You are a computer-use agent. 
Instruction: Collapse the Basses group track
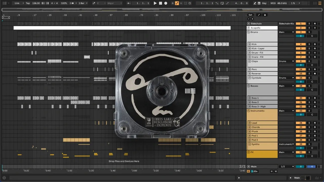coord(249,86)
